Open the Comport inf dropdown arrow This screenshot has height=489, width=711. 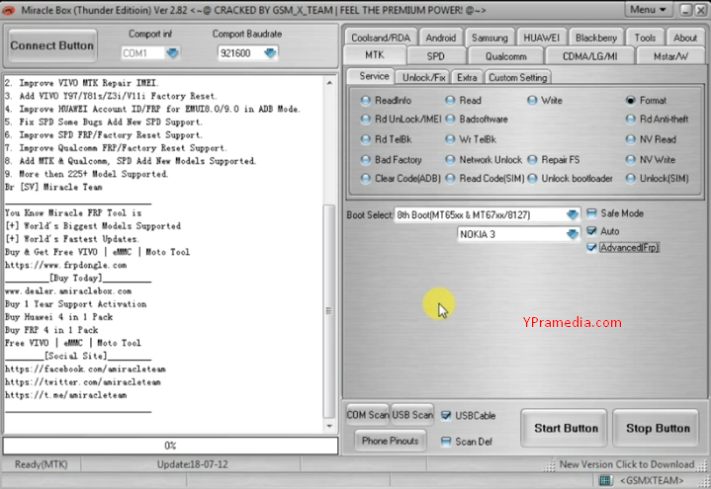click(x=172, y=53)
